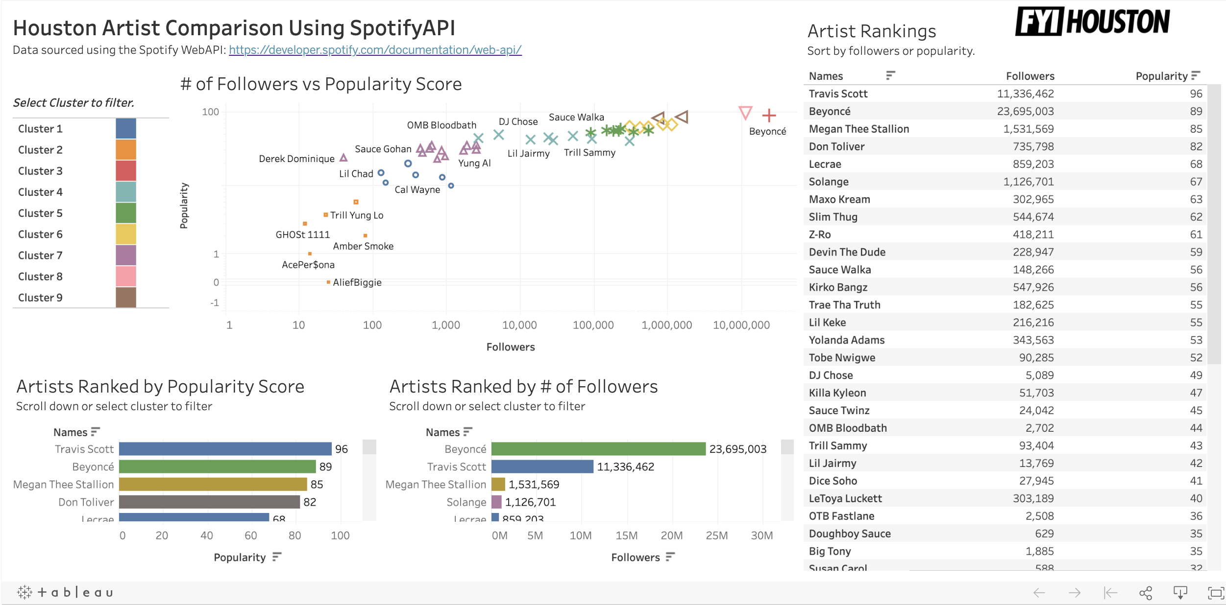Select Big Tony in rankings

(830, 551)
